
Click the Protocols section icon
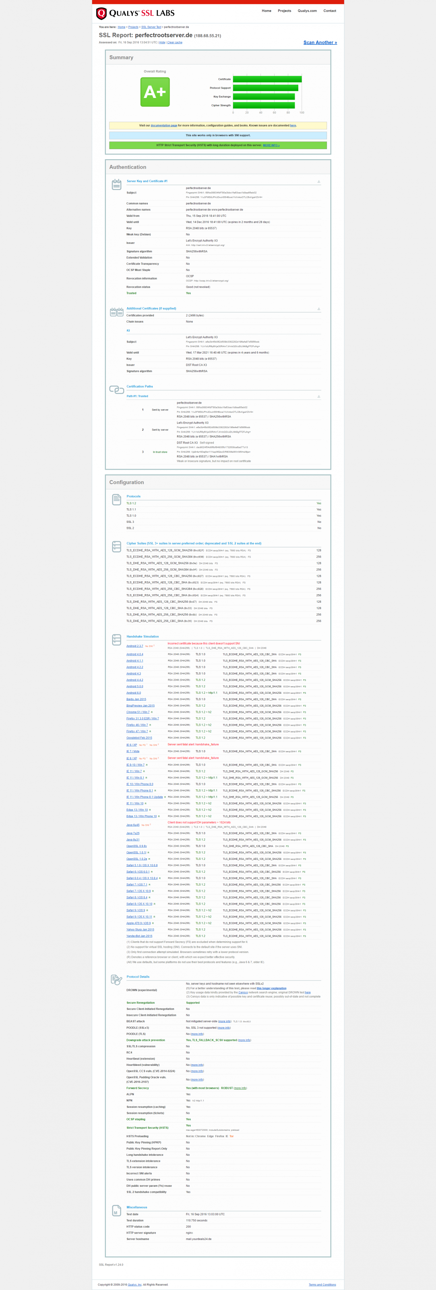(x=116, y=499)
